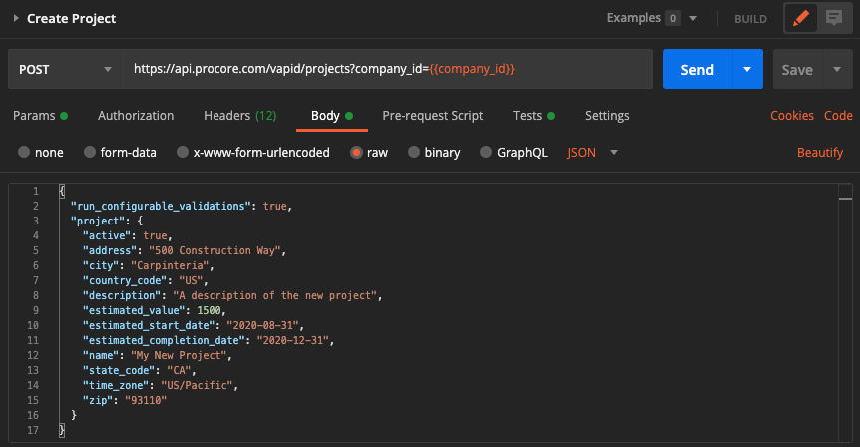Click the BUILD mode label

pos(750,19)
